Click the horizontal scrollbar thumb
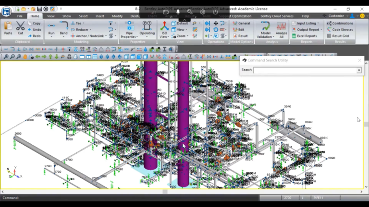Image resolution: width=369 pixels, height=207 pixels. coord(165,192)
